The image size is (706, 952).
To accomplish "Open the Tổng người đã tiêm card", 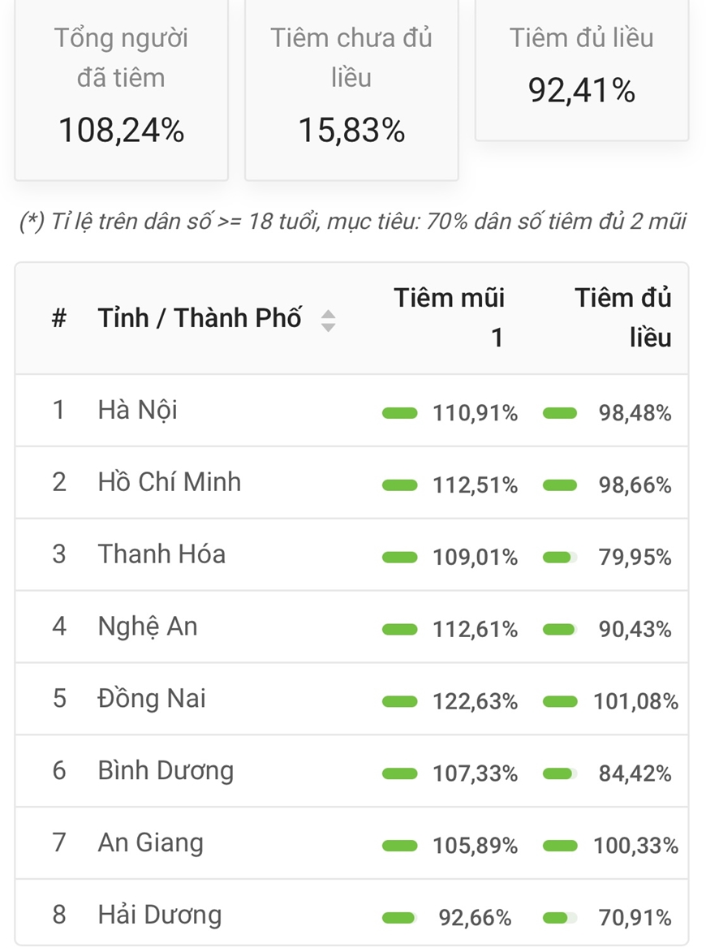I will 122,89.
